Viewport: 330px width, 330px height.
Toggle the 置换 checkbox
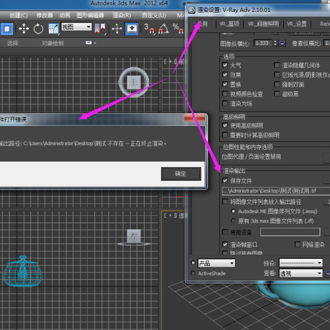(x=225, y=84)
